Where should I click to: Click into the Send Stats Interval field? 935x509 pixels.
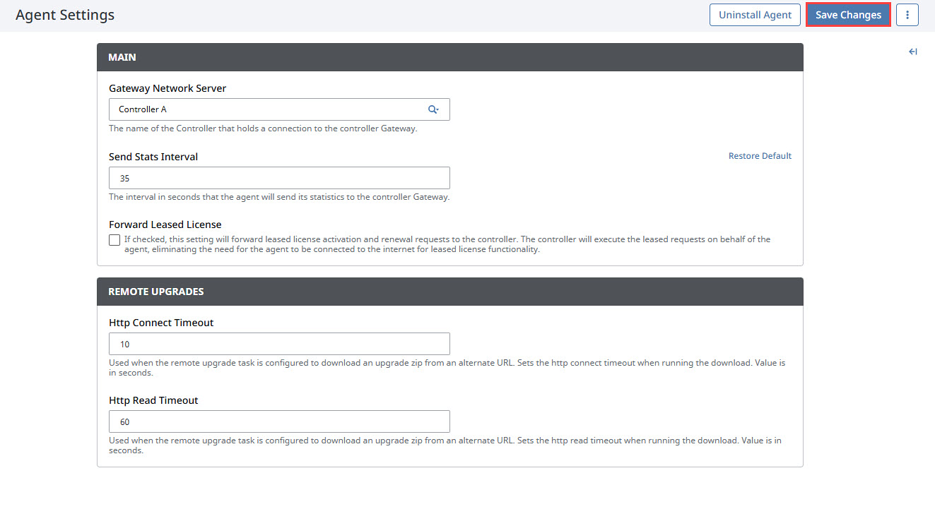coord(279,178)
